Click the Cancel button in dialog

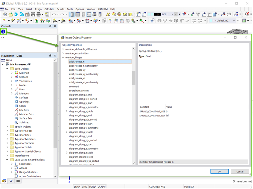point(240,171)
